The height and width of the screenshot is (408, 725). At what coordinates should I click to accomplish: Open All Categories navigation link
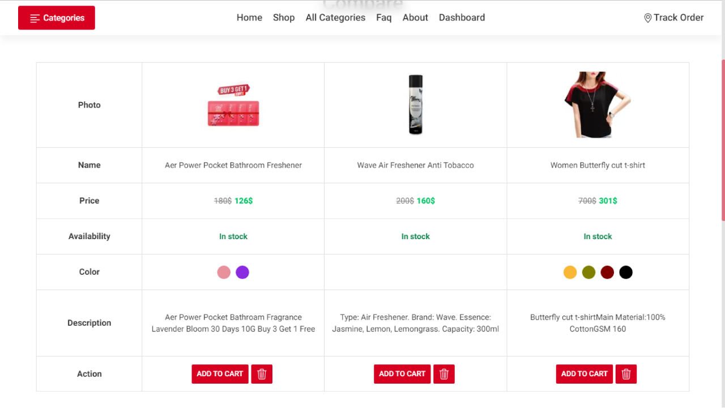click(335, 18)
